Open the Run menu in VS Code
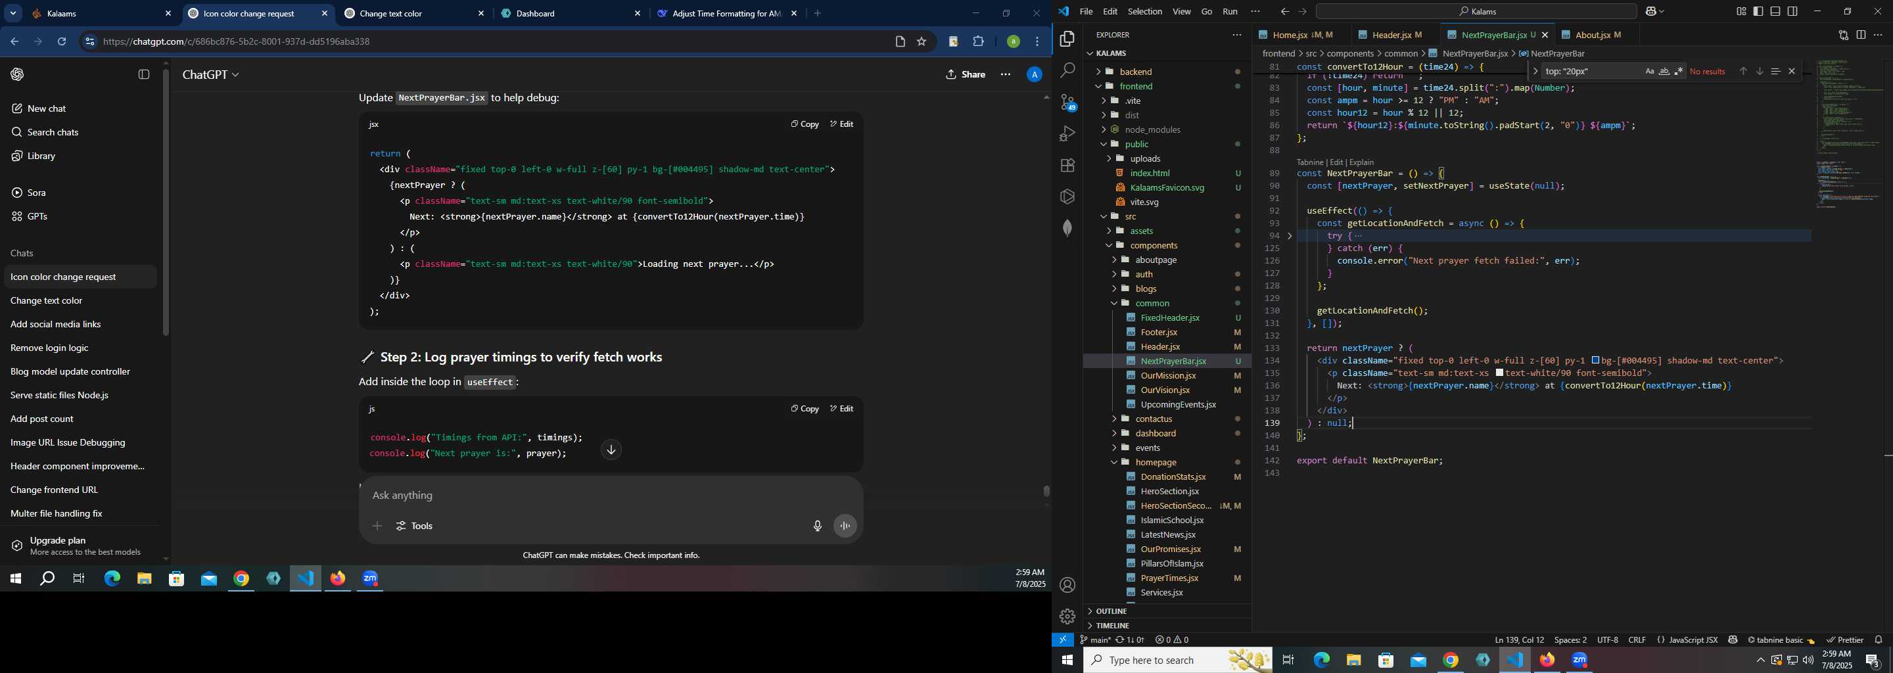The height and width of the screenshot is (673, 1893). coord(1229,12)
